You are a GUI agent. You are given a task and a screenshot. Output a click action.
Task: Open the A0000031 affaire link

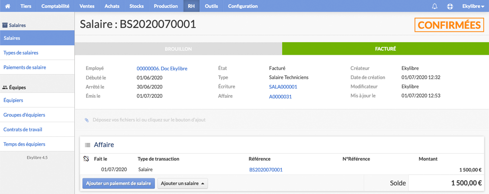point(280,97)
